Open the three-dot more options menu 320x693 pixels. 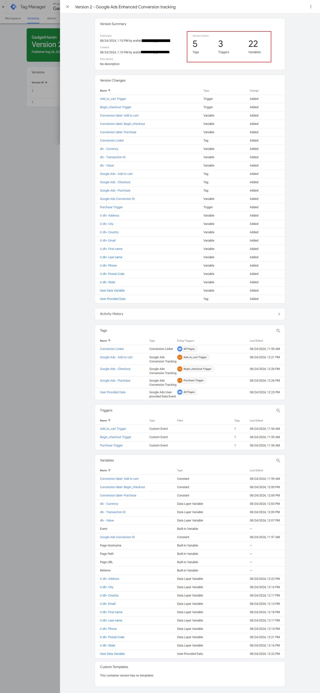tap(311, 7)
